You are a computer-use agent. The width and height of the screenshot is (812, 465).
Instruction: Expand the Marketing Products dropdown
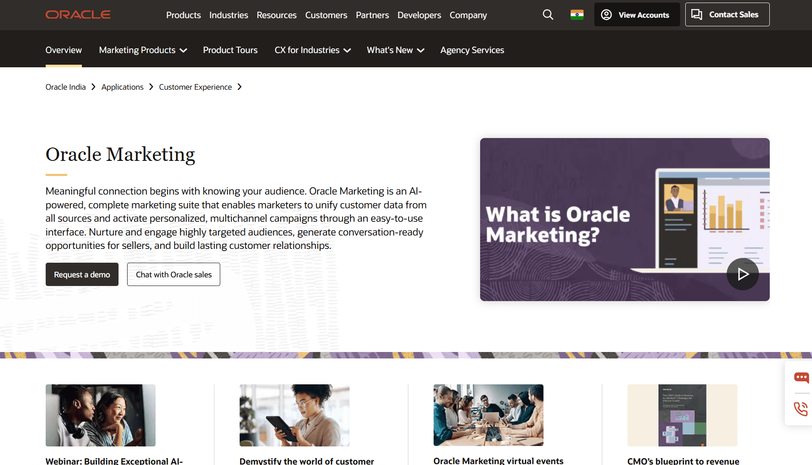coord(143,50)
